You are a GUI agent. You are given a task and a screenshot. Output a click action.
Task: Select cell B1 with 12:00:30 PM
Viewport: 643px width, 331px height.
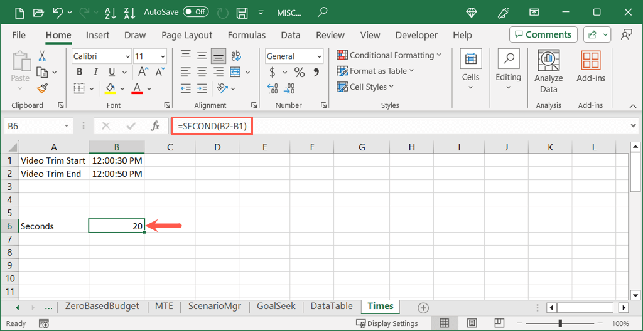tap(116, 160)
